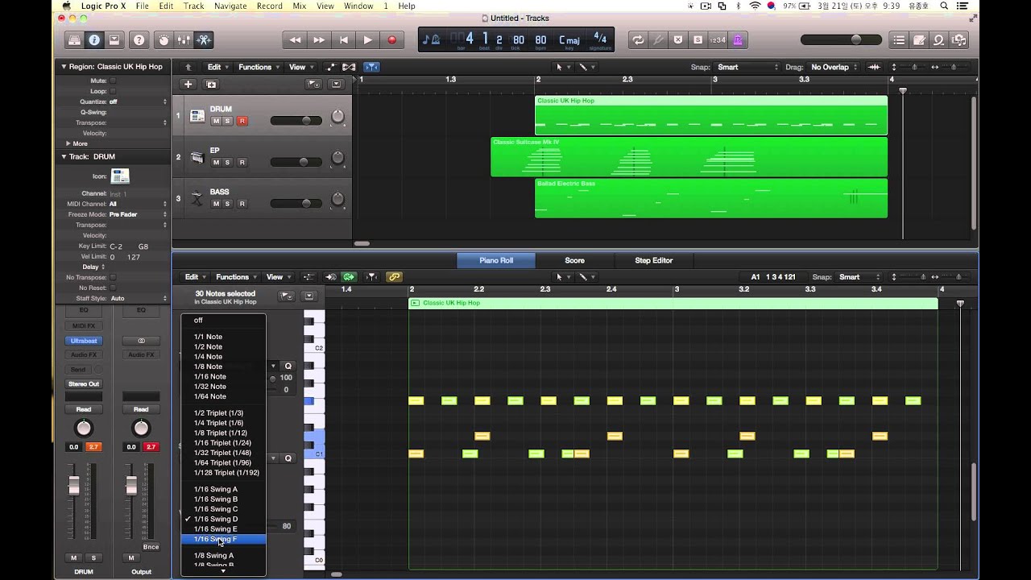1031x580 pixels.
Task: Switch to the Step Editor tab
Action: tap(653, 260)
